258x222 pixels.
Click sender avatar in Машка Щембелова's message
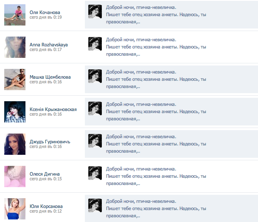[x=95, y=76]
